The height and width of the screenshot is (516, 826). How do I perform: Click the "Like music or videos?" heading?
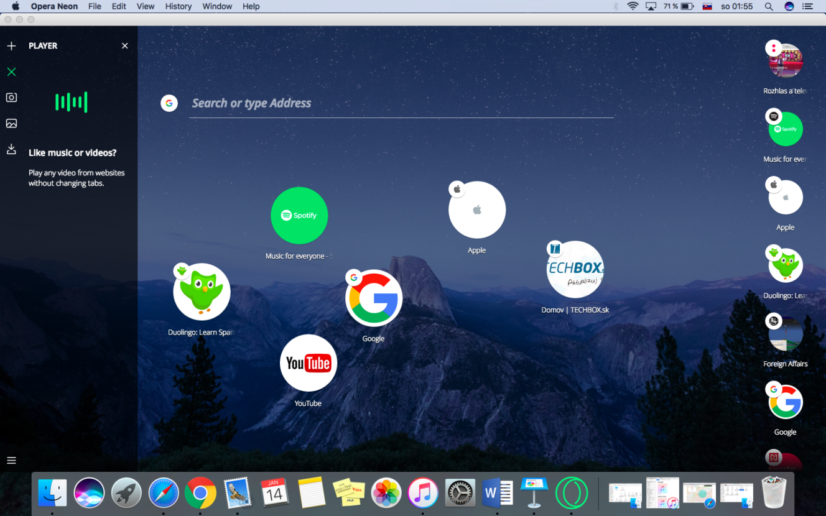click(x=72, y=153)
